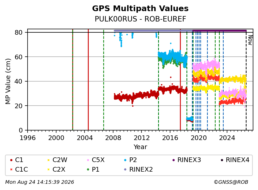Click the "Now" dashed vertical marker label
Viewport: 258px width, 190px height.
coord(250,40)
